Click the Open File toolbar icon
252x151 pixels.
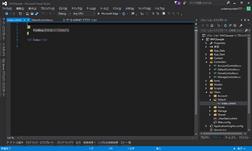27,14
